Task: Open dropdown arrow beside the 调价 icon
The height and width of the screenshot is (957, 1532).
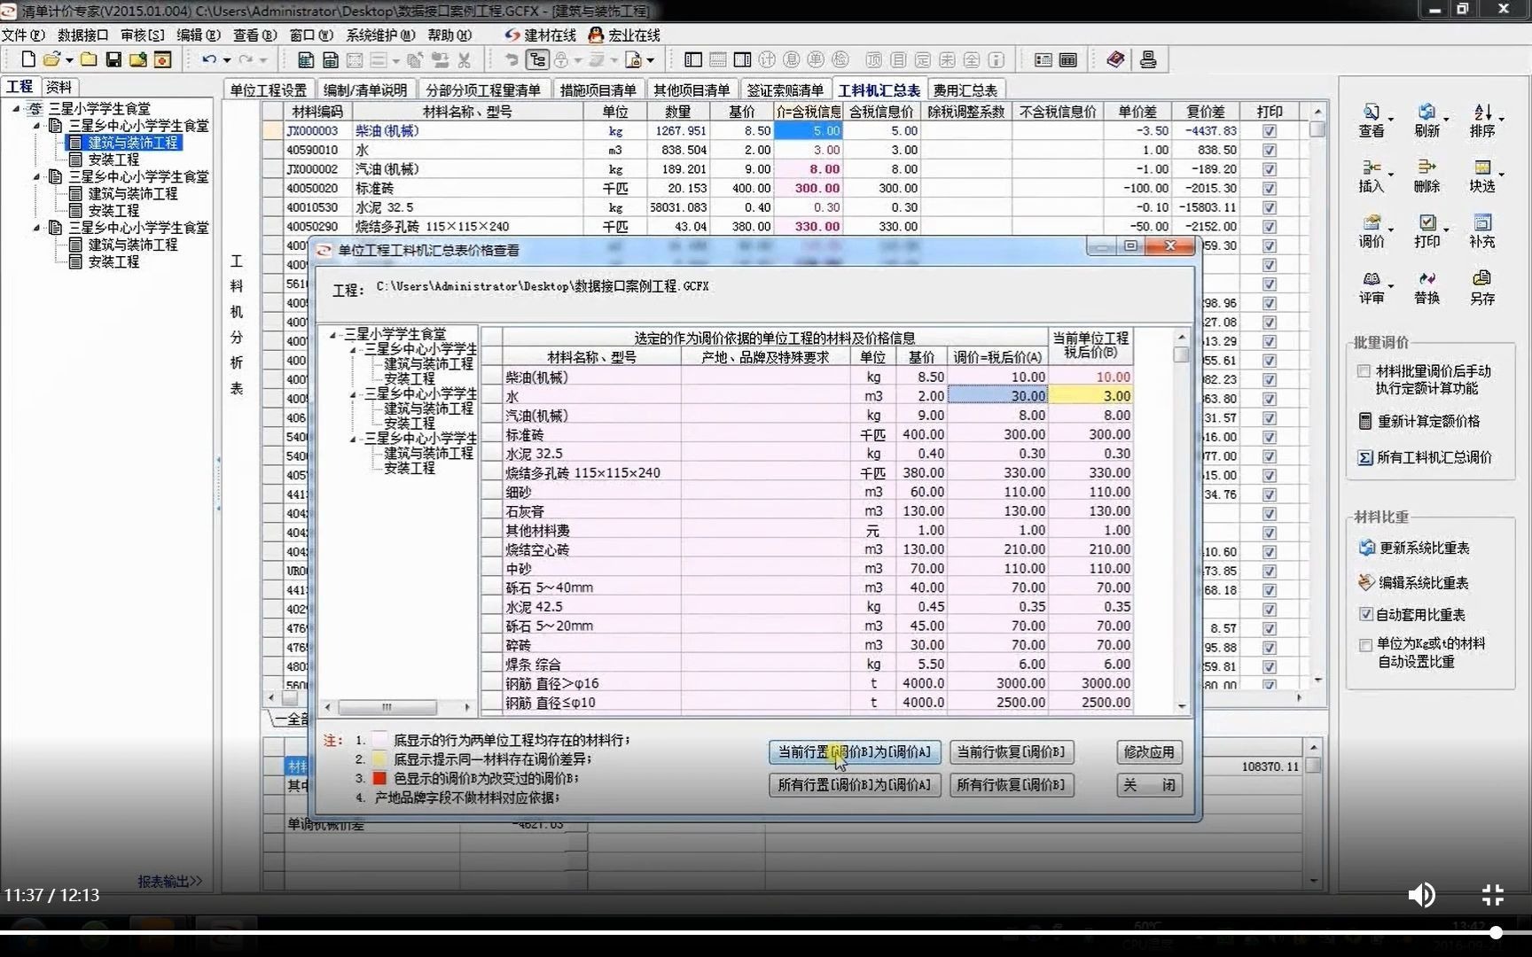Action: click(x=1390, y=229)
